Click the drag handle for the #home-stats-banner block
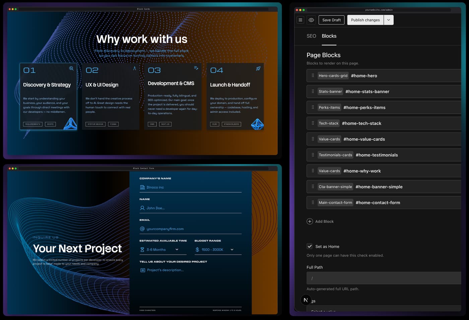This screenshot has width=469, height=320. click(x=313, y=91)
